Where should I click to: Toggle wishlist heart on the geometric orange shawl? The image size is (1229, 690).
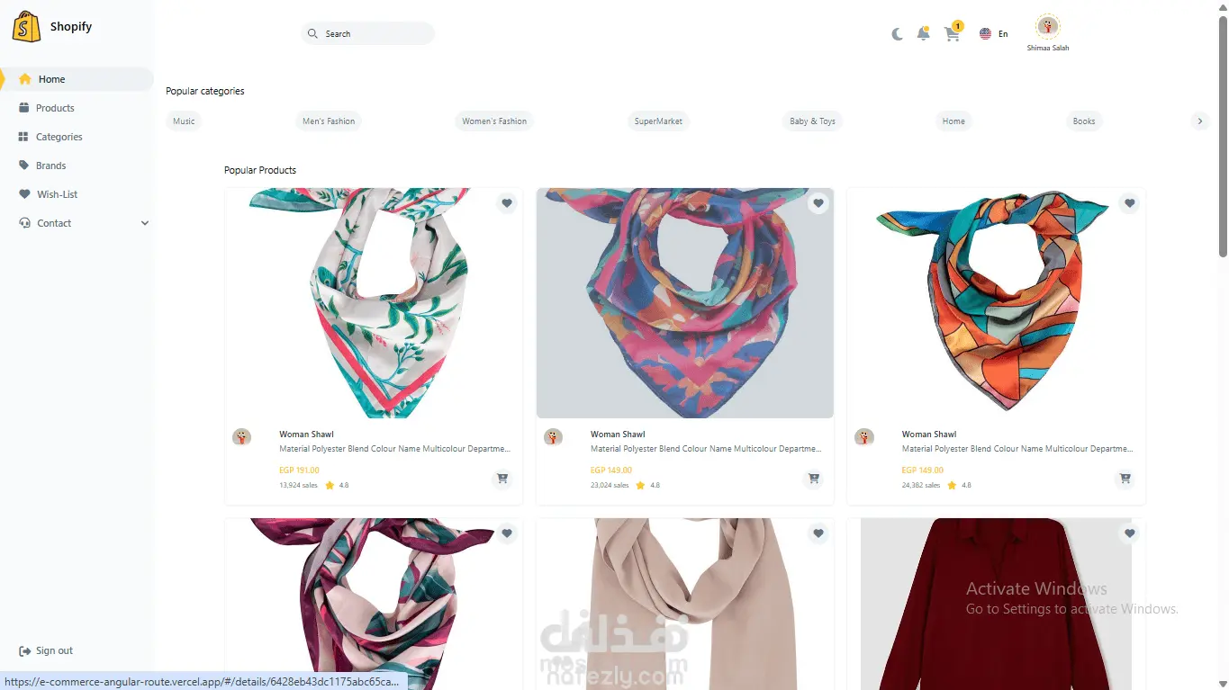point(1129,203)
